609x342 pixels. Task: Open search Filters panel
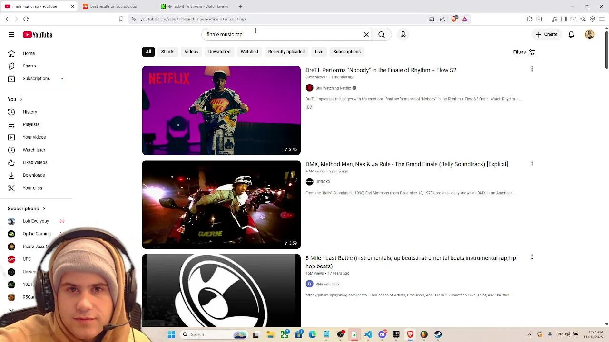[524, 52]
